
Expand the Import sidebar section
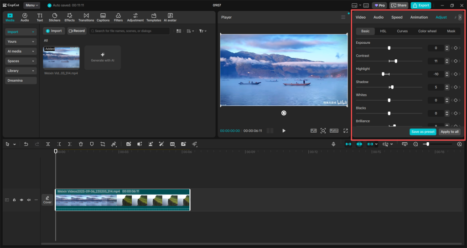pos(21,32)
